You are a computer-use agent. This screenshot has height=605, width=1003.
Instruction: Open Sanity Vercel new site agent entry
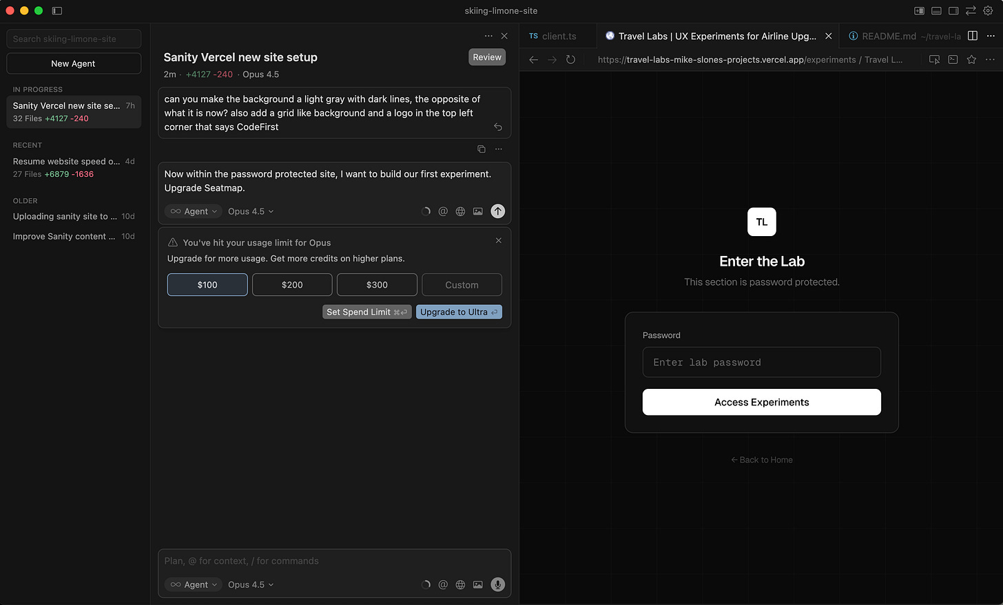[x=74, y=112]
